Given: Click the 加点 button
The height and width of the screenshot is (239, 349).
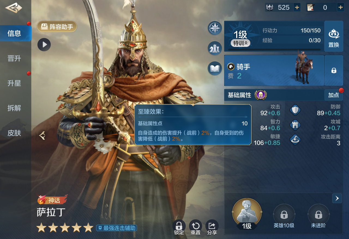Looking at the screenshot, I should 333,95.
